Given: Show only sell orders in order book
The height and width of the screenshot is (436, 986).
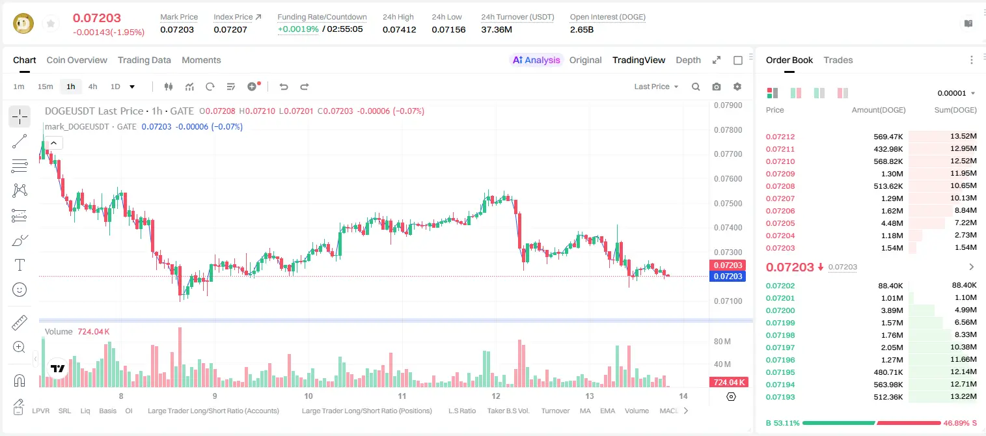Looking at the screenshot, I should click(843, 93).
